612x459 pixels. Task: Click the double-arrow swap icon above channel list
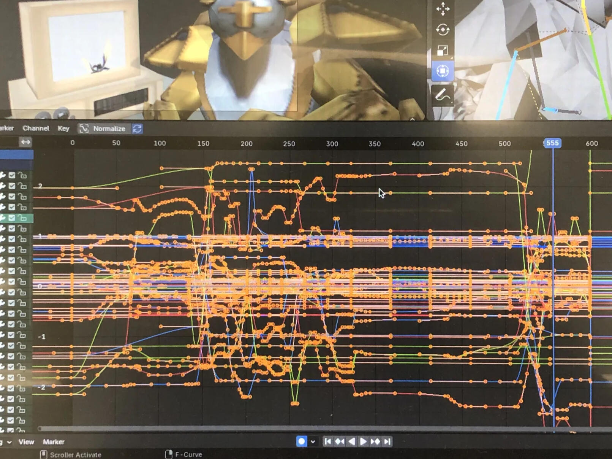point(25,142)
